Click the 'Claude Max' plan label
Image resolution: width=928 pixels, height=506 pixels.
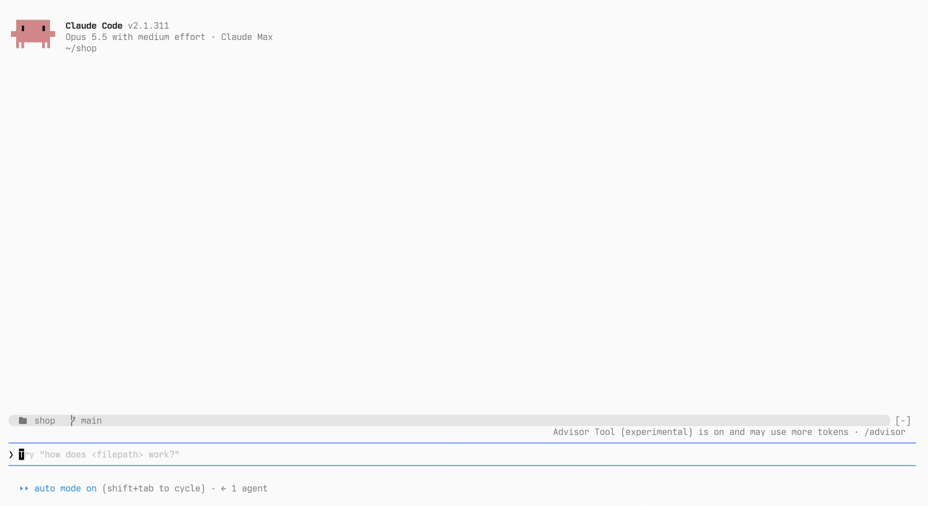(x=247, y=37)
